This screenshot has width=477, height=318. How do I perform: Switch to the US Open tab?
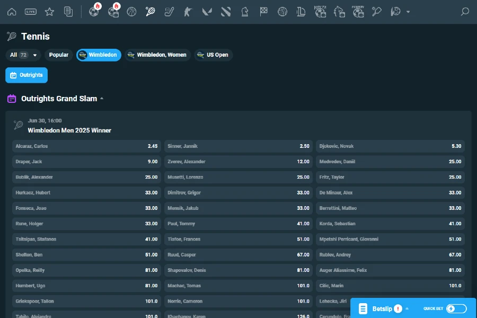[213, 55]
